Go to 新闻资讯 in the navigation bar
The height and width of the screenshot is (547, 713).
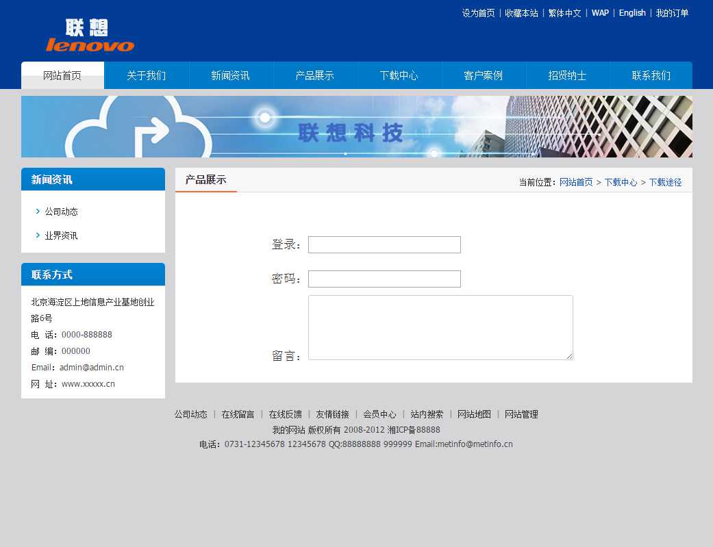230,75
